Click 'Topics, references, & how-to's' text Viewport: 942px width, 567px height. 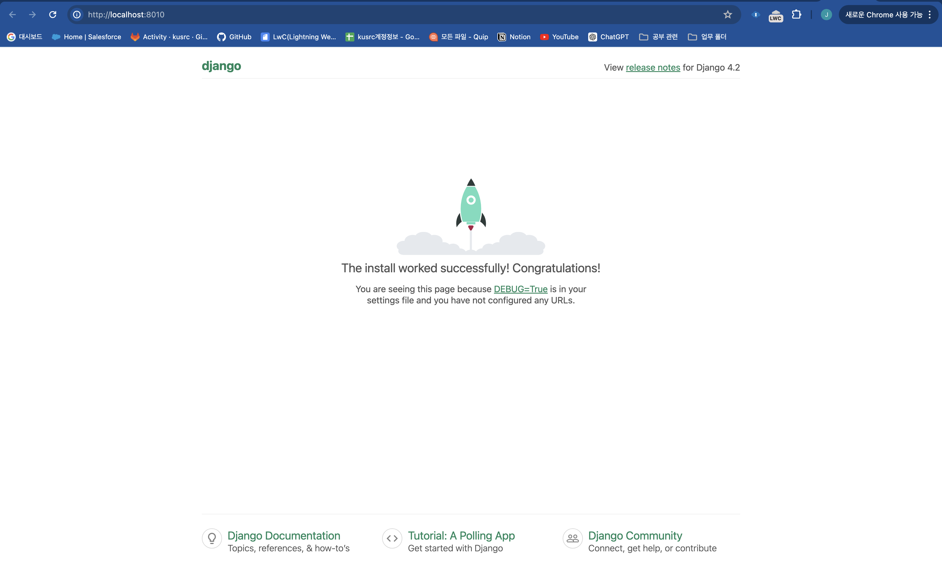pyautogui.click(x=289, y=548)
